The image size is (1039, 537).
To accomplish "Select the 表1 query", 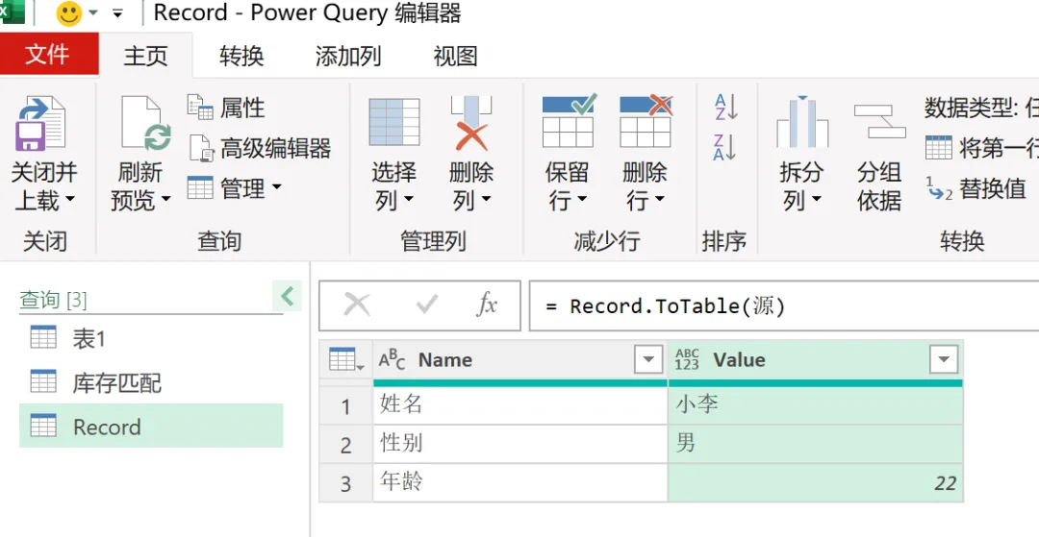I will [151, 339].
